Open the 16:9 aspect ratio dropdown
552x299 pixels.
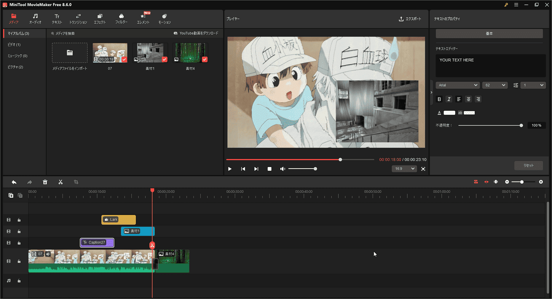pyautogui.click(x=404, y=169)
